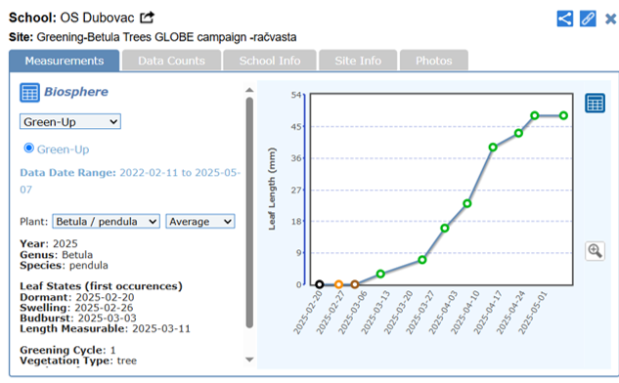Screen dimensions: 619x383
Task: Click the orange swelling data point on the chart
Action: coord(338,284)
